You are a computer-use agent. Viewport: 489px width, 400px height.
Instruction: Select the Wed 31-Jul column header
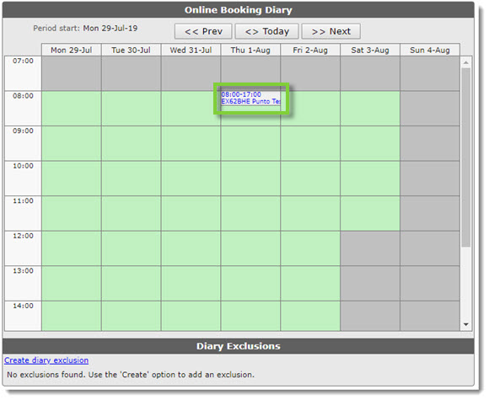click(191, 51)
